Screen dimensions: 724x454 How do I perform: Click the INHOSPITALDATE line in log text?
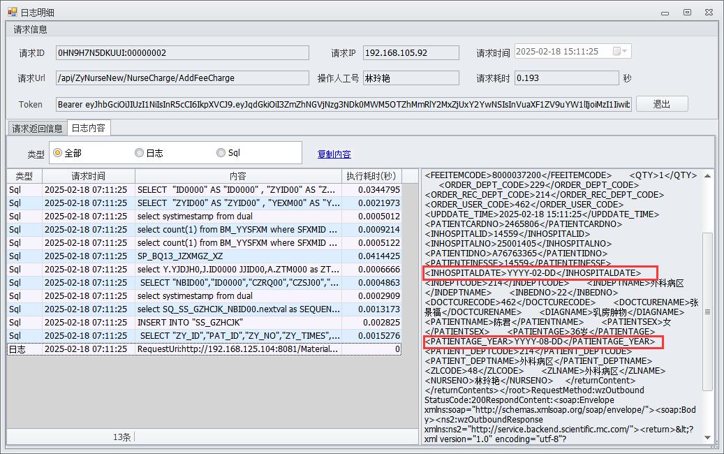(x=533, y=273)
